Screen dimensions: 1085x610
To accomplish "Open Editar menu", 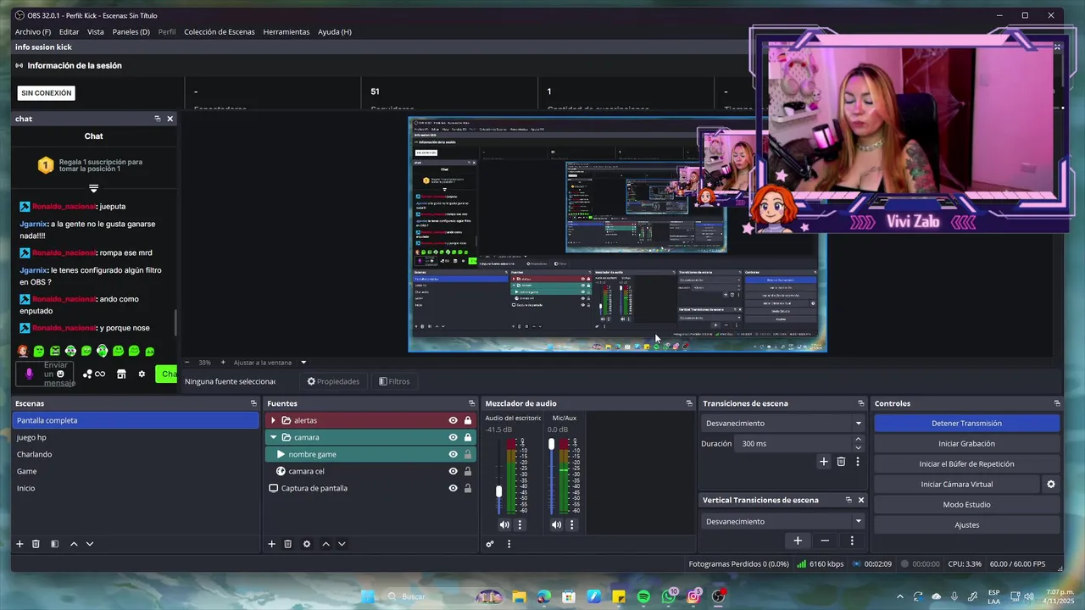I will click(69, 32).
